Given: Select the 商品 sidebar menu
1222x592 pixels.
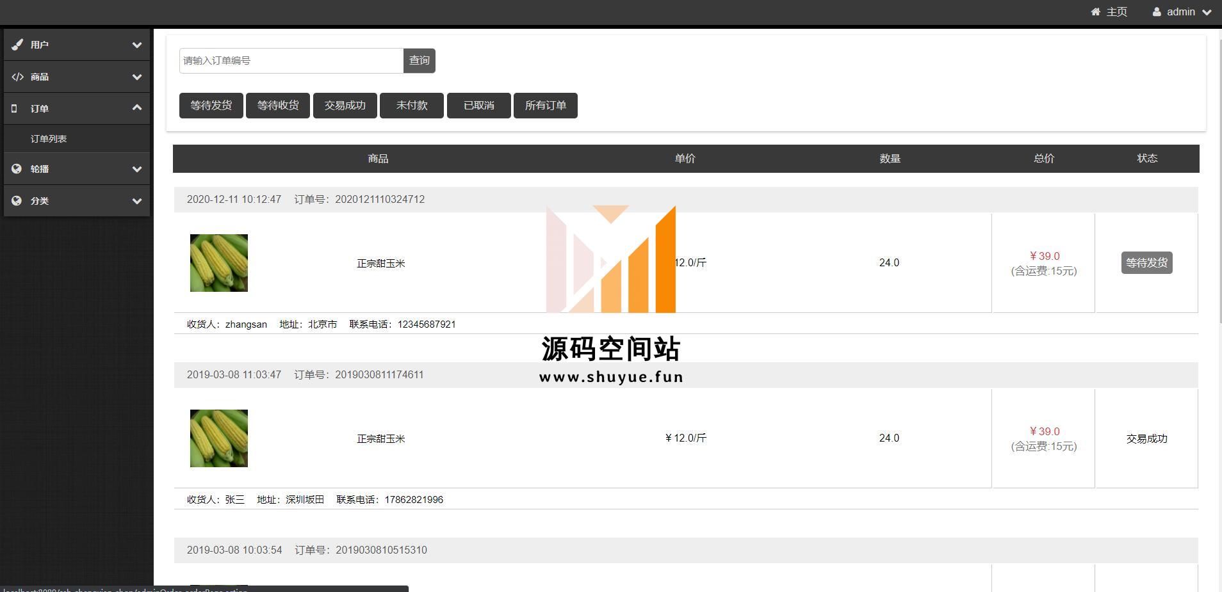Looking at the screenshot, I should [x=77, y=77].
